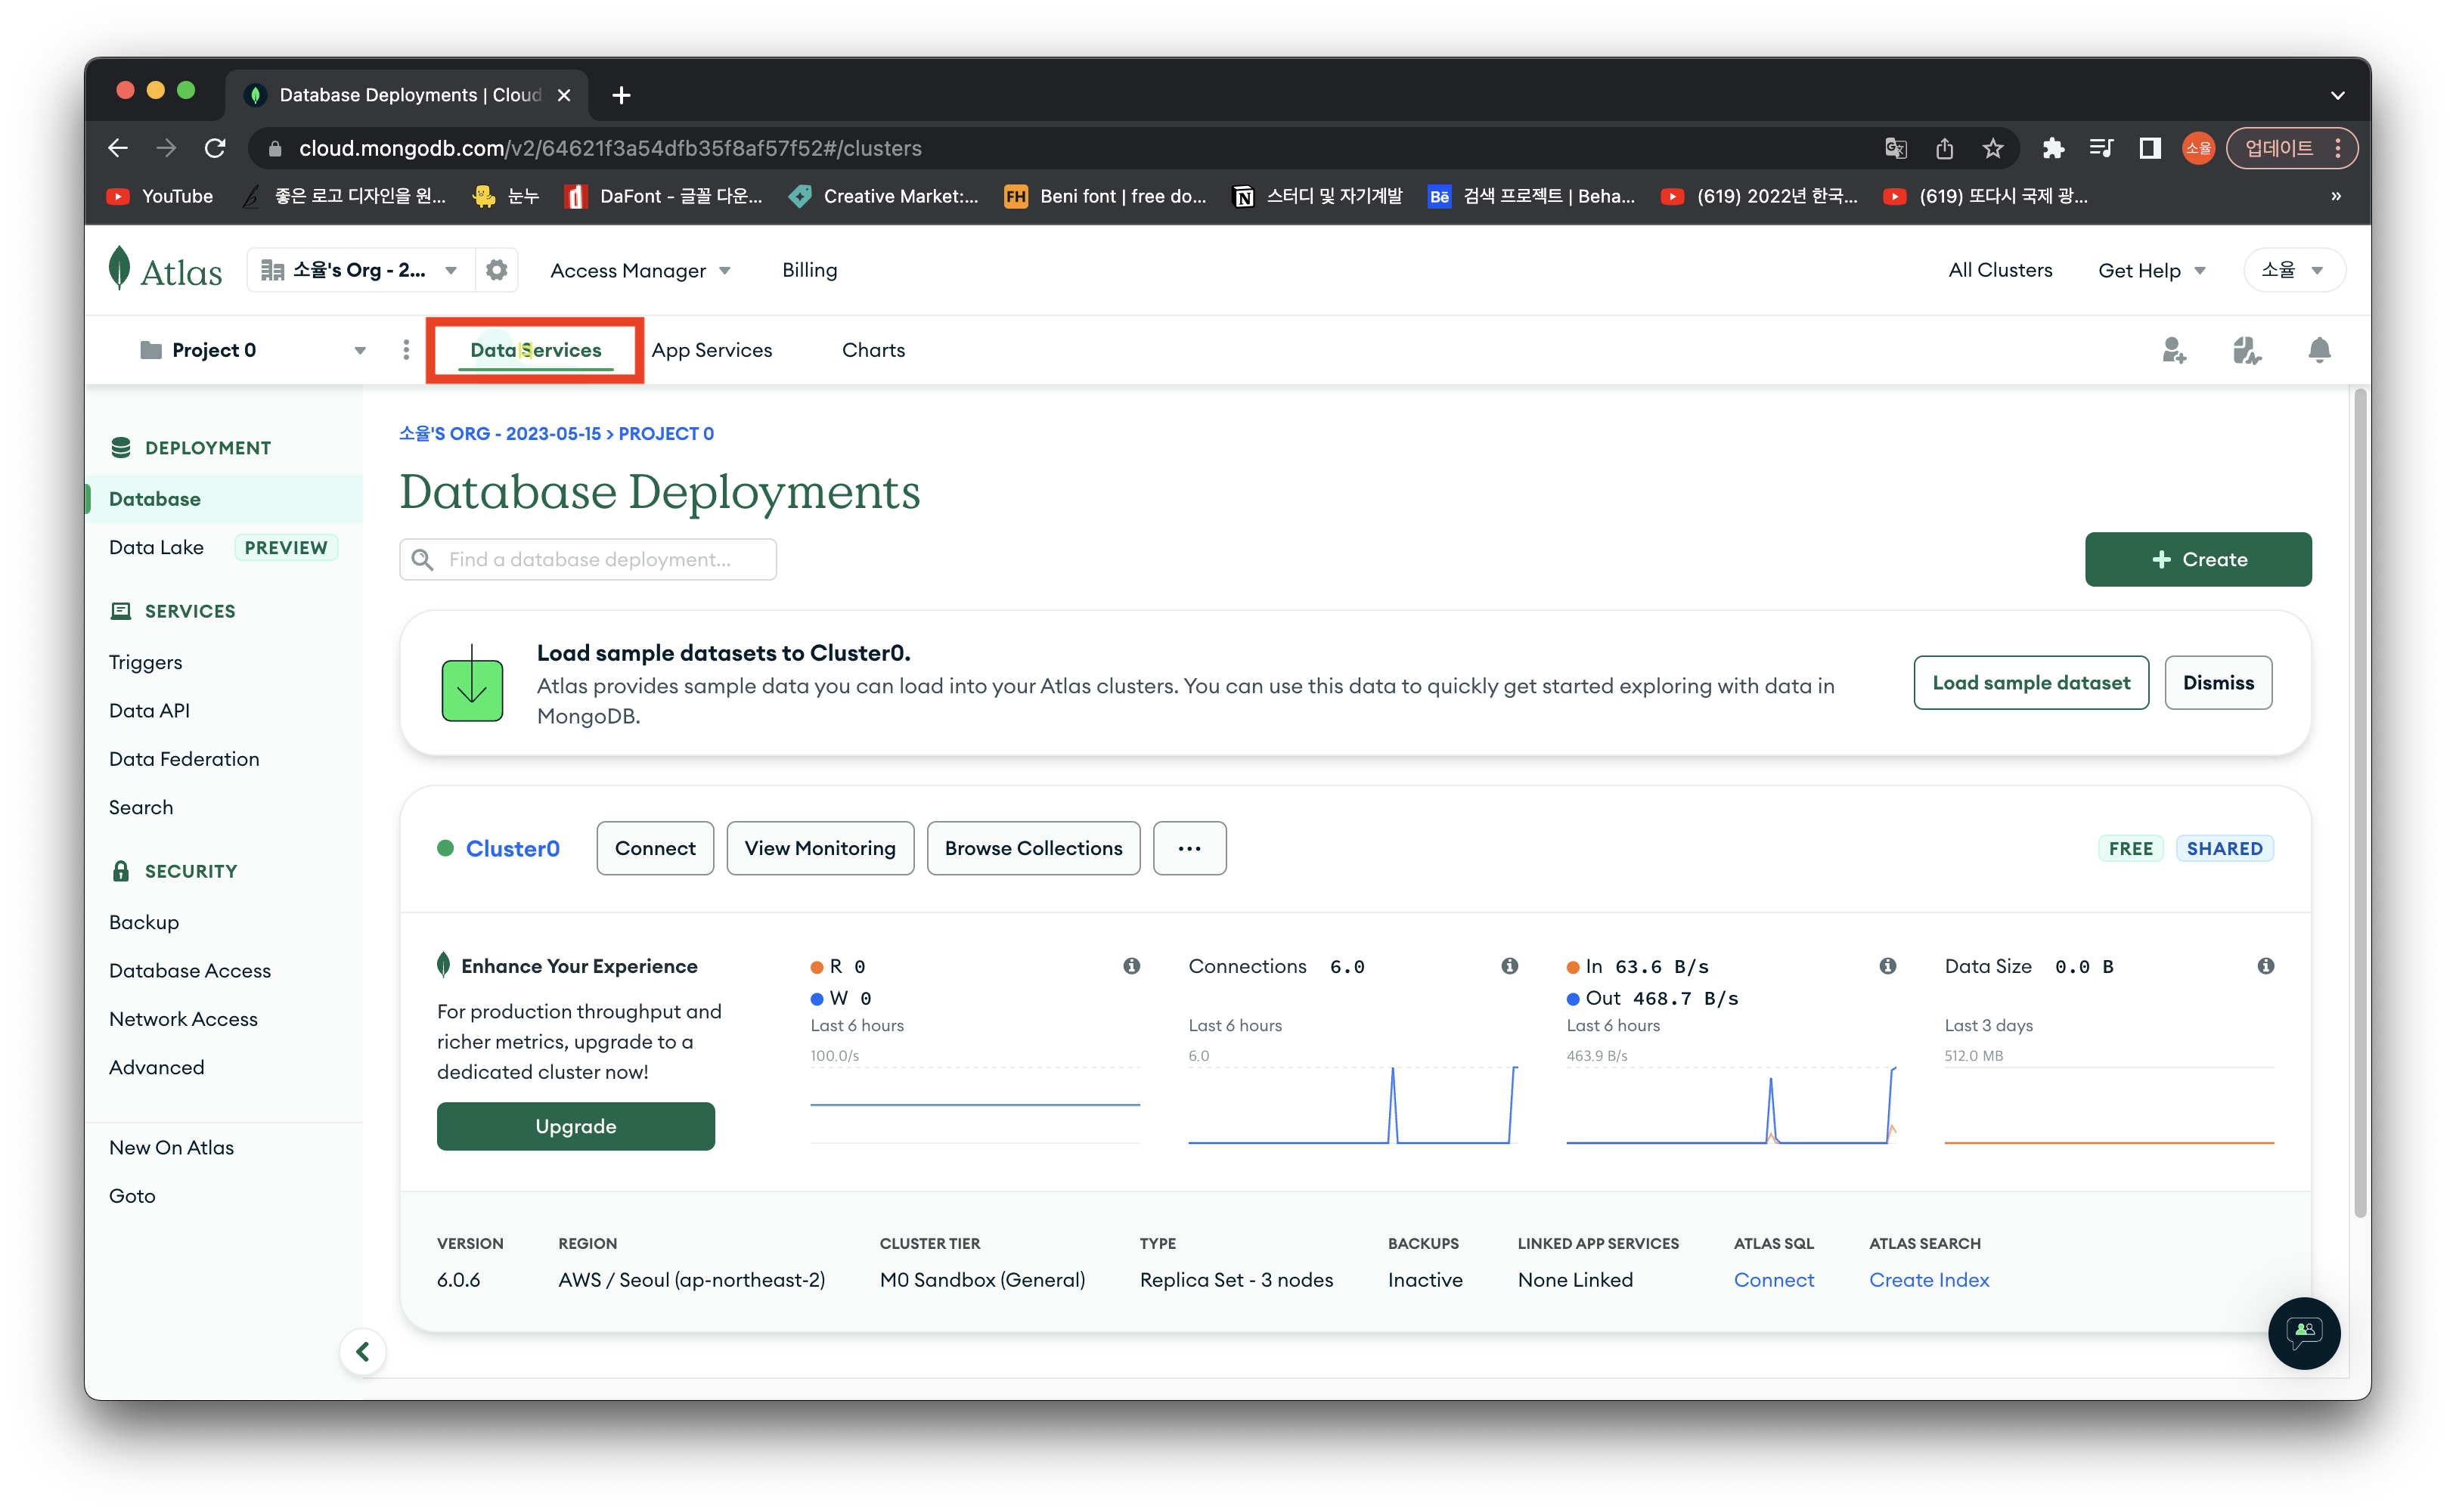Click the browser address bar URL
The image size is (2456, 1512).
point(610,148)
